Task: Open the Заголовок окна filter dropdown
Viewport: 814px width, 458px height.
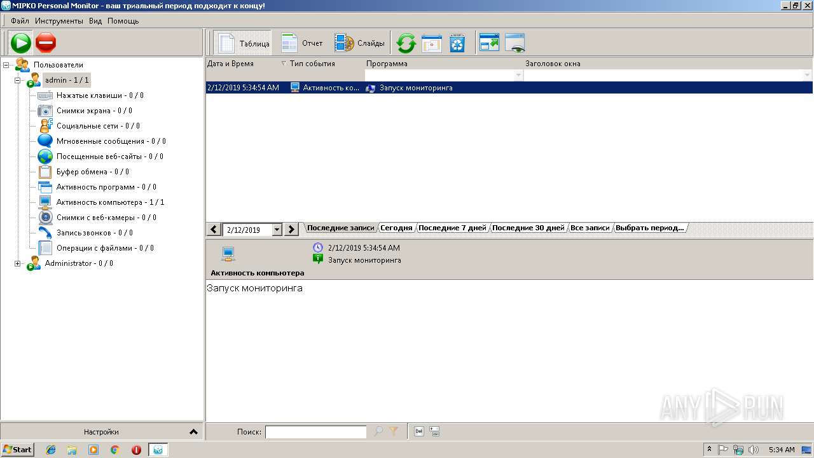Action: (x=808, y=76)
